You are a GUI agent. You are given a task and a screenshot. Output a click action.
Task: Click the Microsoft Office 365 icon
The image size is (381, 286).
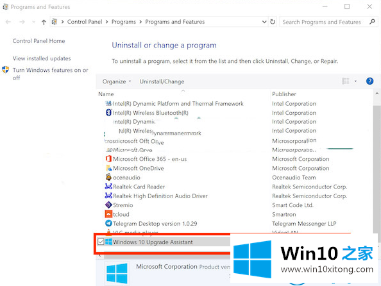pyautogui.click(x=108, y=158)
